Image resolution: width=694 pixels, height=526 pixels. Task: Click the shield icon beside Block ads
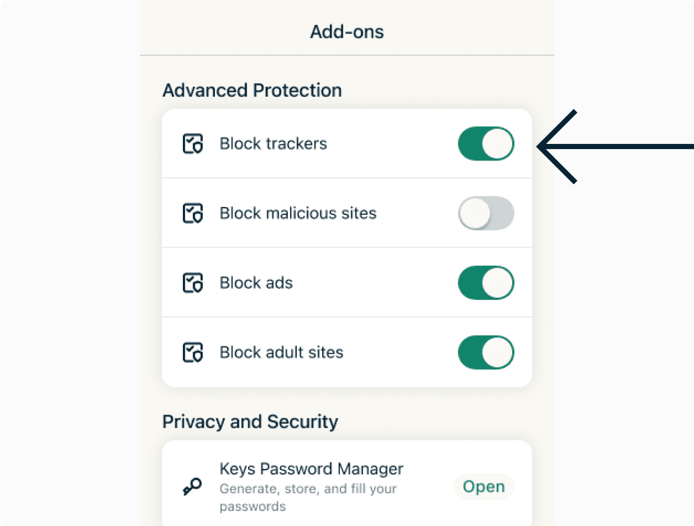pyautogui.click(x=193, y=283)
